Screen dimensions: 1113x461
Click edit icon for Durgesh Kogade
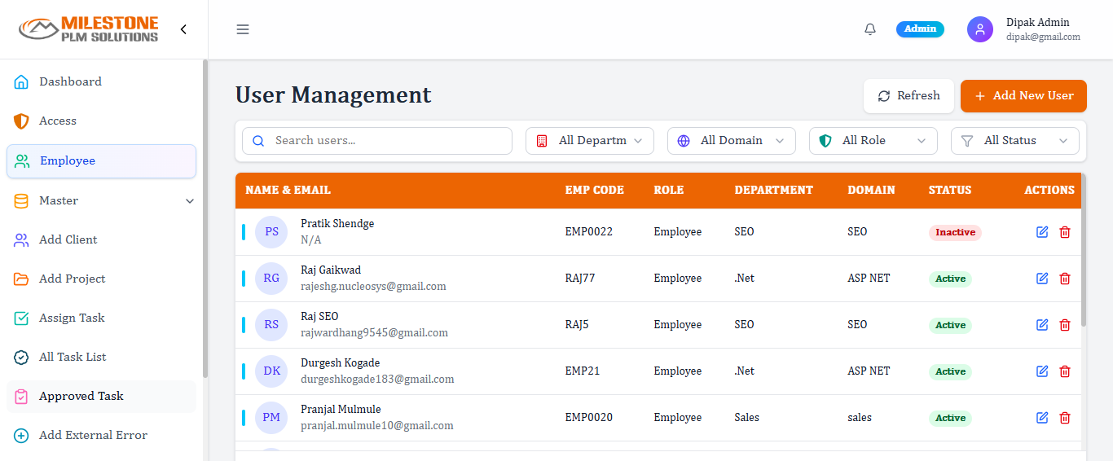tap(1042, 371)
